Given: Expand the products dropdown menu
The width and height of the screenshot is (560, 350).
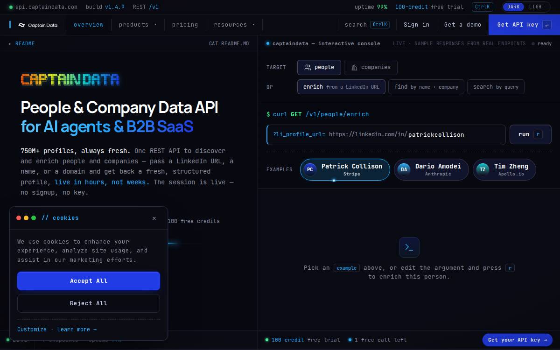Looking at the screenshot, I should pos(138,25).
